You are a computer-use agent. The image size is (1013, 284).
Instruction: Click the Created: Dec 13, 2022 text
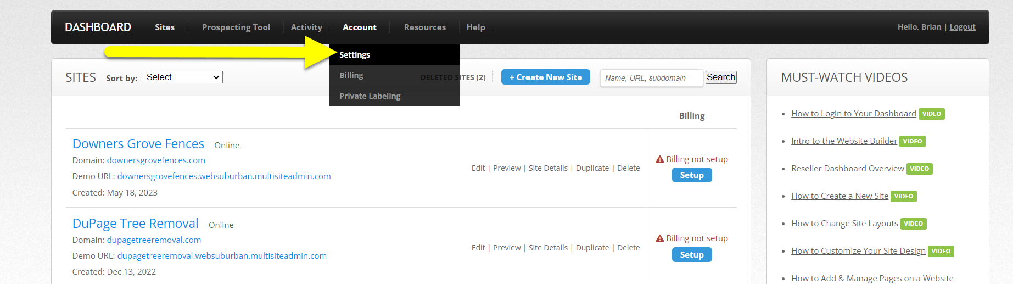pos(114,272)
